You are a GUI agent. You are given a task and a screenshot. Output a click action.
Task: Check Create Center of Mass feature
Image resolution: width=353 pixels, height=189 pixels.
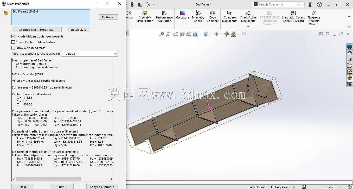tap(13, 42)
